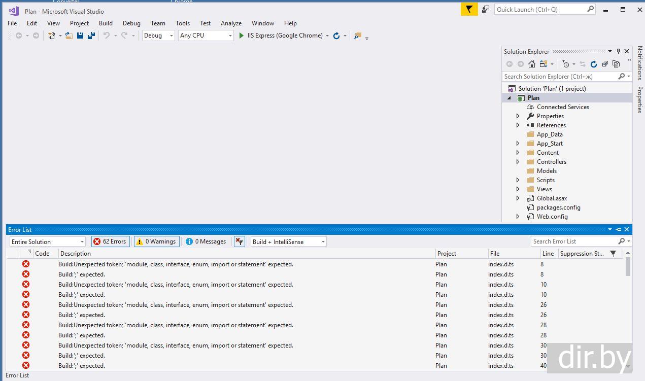Image resolution: width=645 pixels, height=381 pixels.
Task: Expand the Controllers folder in Solution Explorer
Action: click(x=518, y=162)
